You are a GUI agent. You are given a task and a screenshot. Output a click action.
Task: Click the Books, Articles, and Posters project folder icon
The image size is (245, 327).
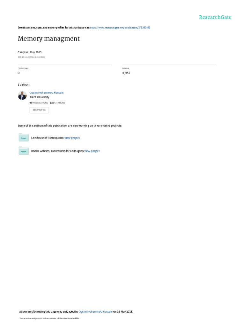[x=24, y=151]
